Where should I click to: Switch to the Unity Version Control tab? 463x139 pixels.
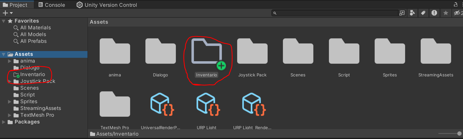pyautogui.click(x=107, y=5)
